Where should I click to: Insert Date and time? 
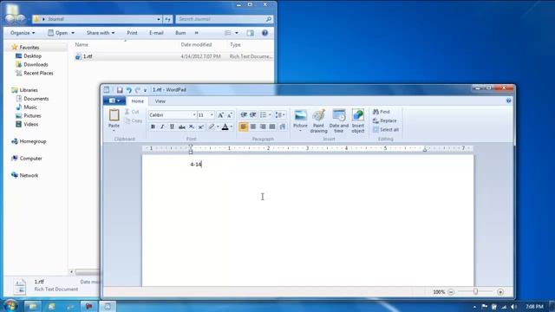(x=339, y=121)
